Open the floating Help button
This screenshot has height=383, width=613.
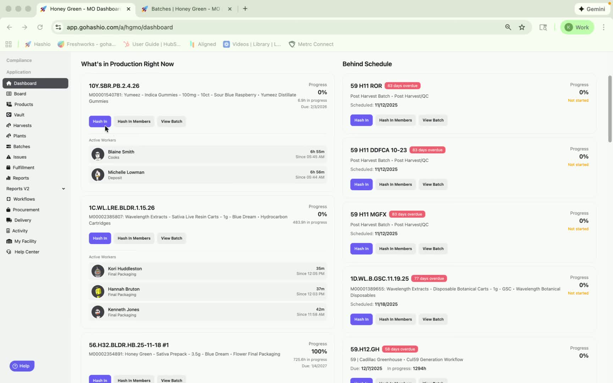coord(22,366)
